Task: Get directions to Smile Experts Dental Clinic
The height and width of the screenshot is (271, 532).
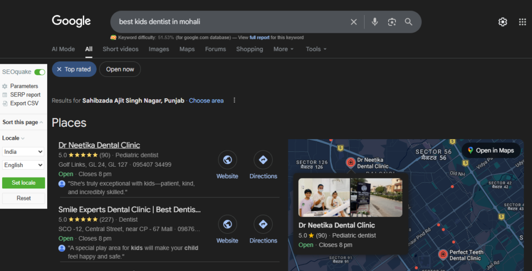Action: pos(263,224)
